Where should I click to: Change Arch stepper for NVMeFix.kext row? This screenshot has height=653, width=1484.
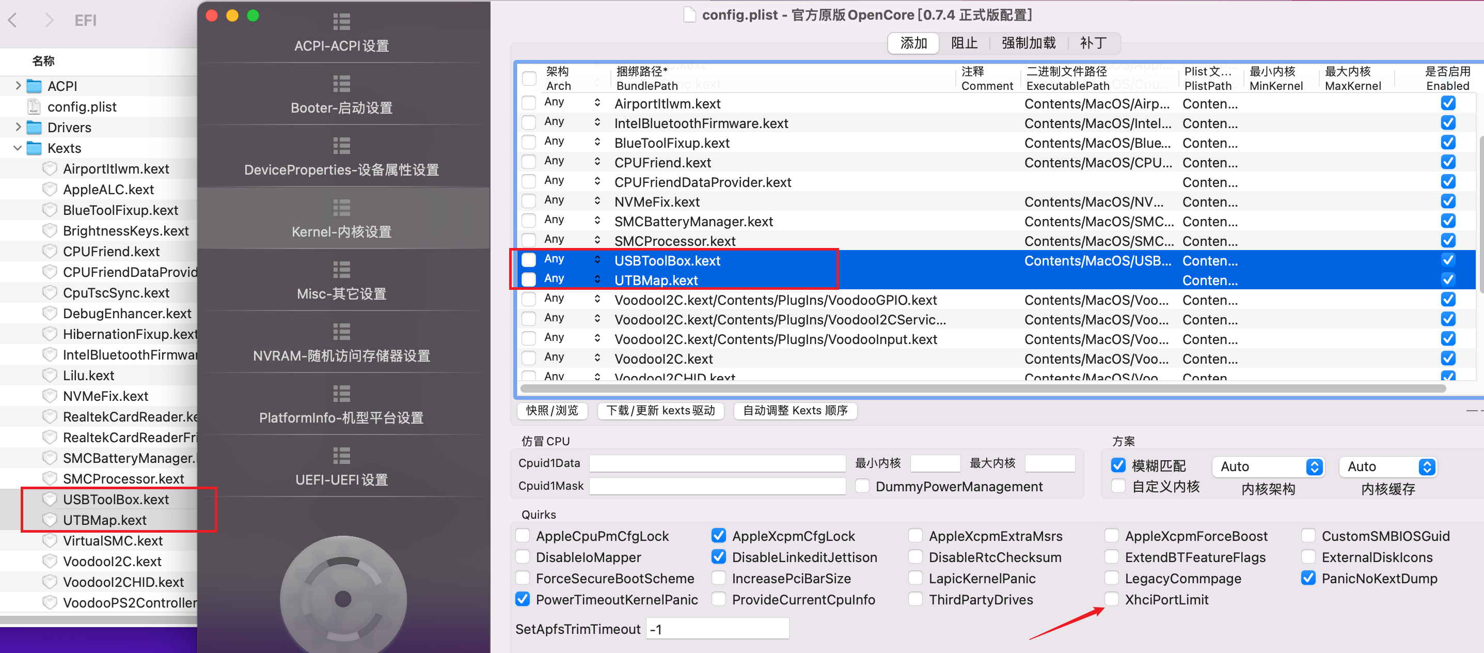(x=597, y=200)
